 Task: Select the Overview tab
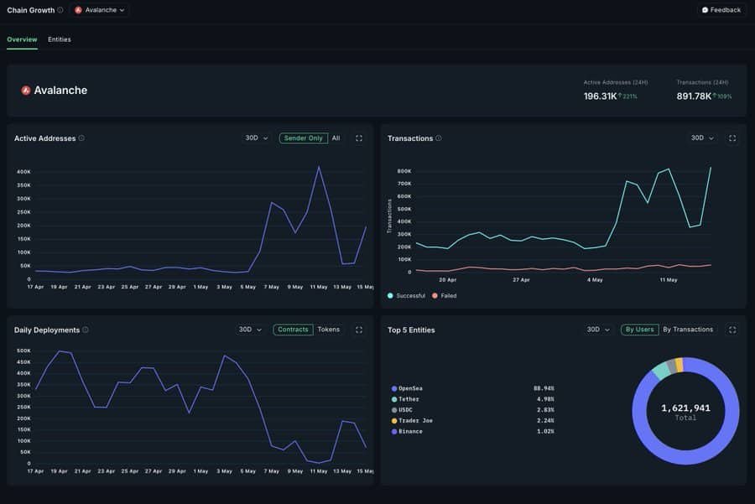22,39
